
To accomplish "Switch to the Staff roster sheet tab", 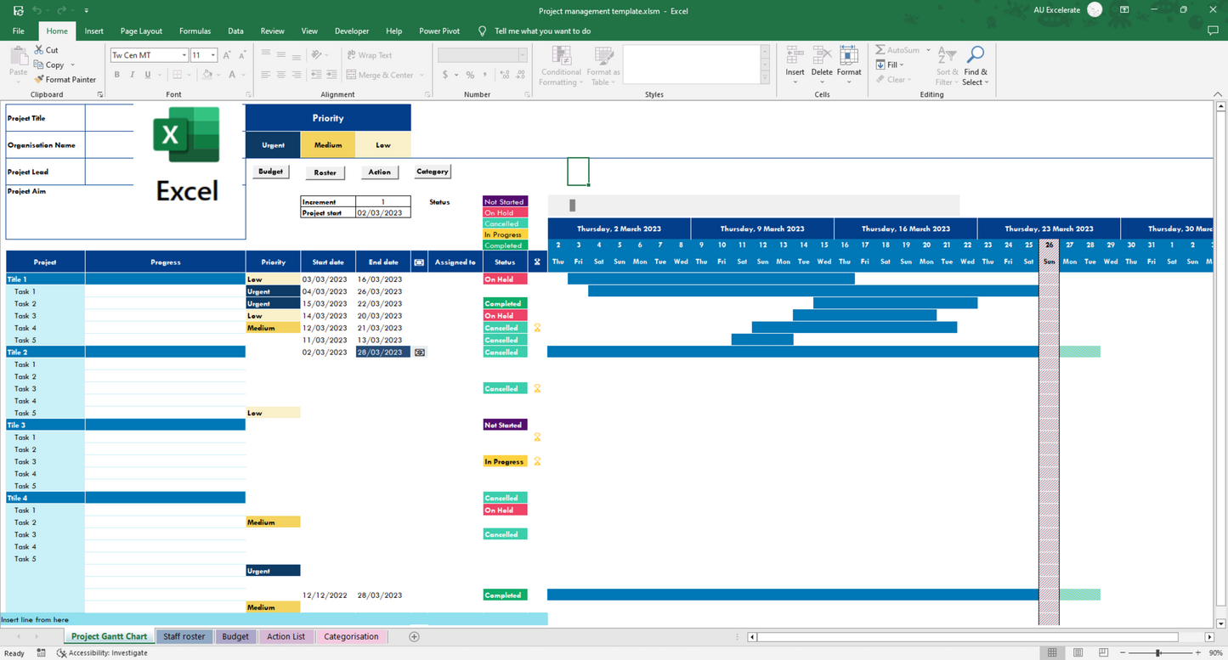I will click(x=184, y=636).
